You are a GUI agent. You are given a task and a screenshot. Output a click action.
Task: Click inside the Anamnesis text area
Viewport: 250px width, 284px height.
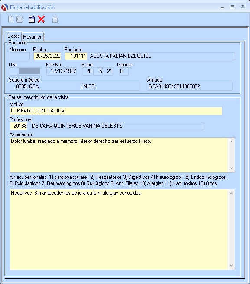(x=119, y=155)
